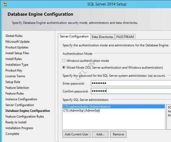The width and height of the screenshot is (171, 142).
Task: Click Installation Type step in sidebar
Action: tap(17, 65)
